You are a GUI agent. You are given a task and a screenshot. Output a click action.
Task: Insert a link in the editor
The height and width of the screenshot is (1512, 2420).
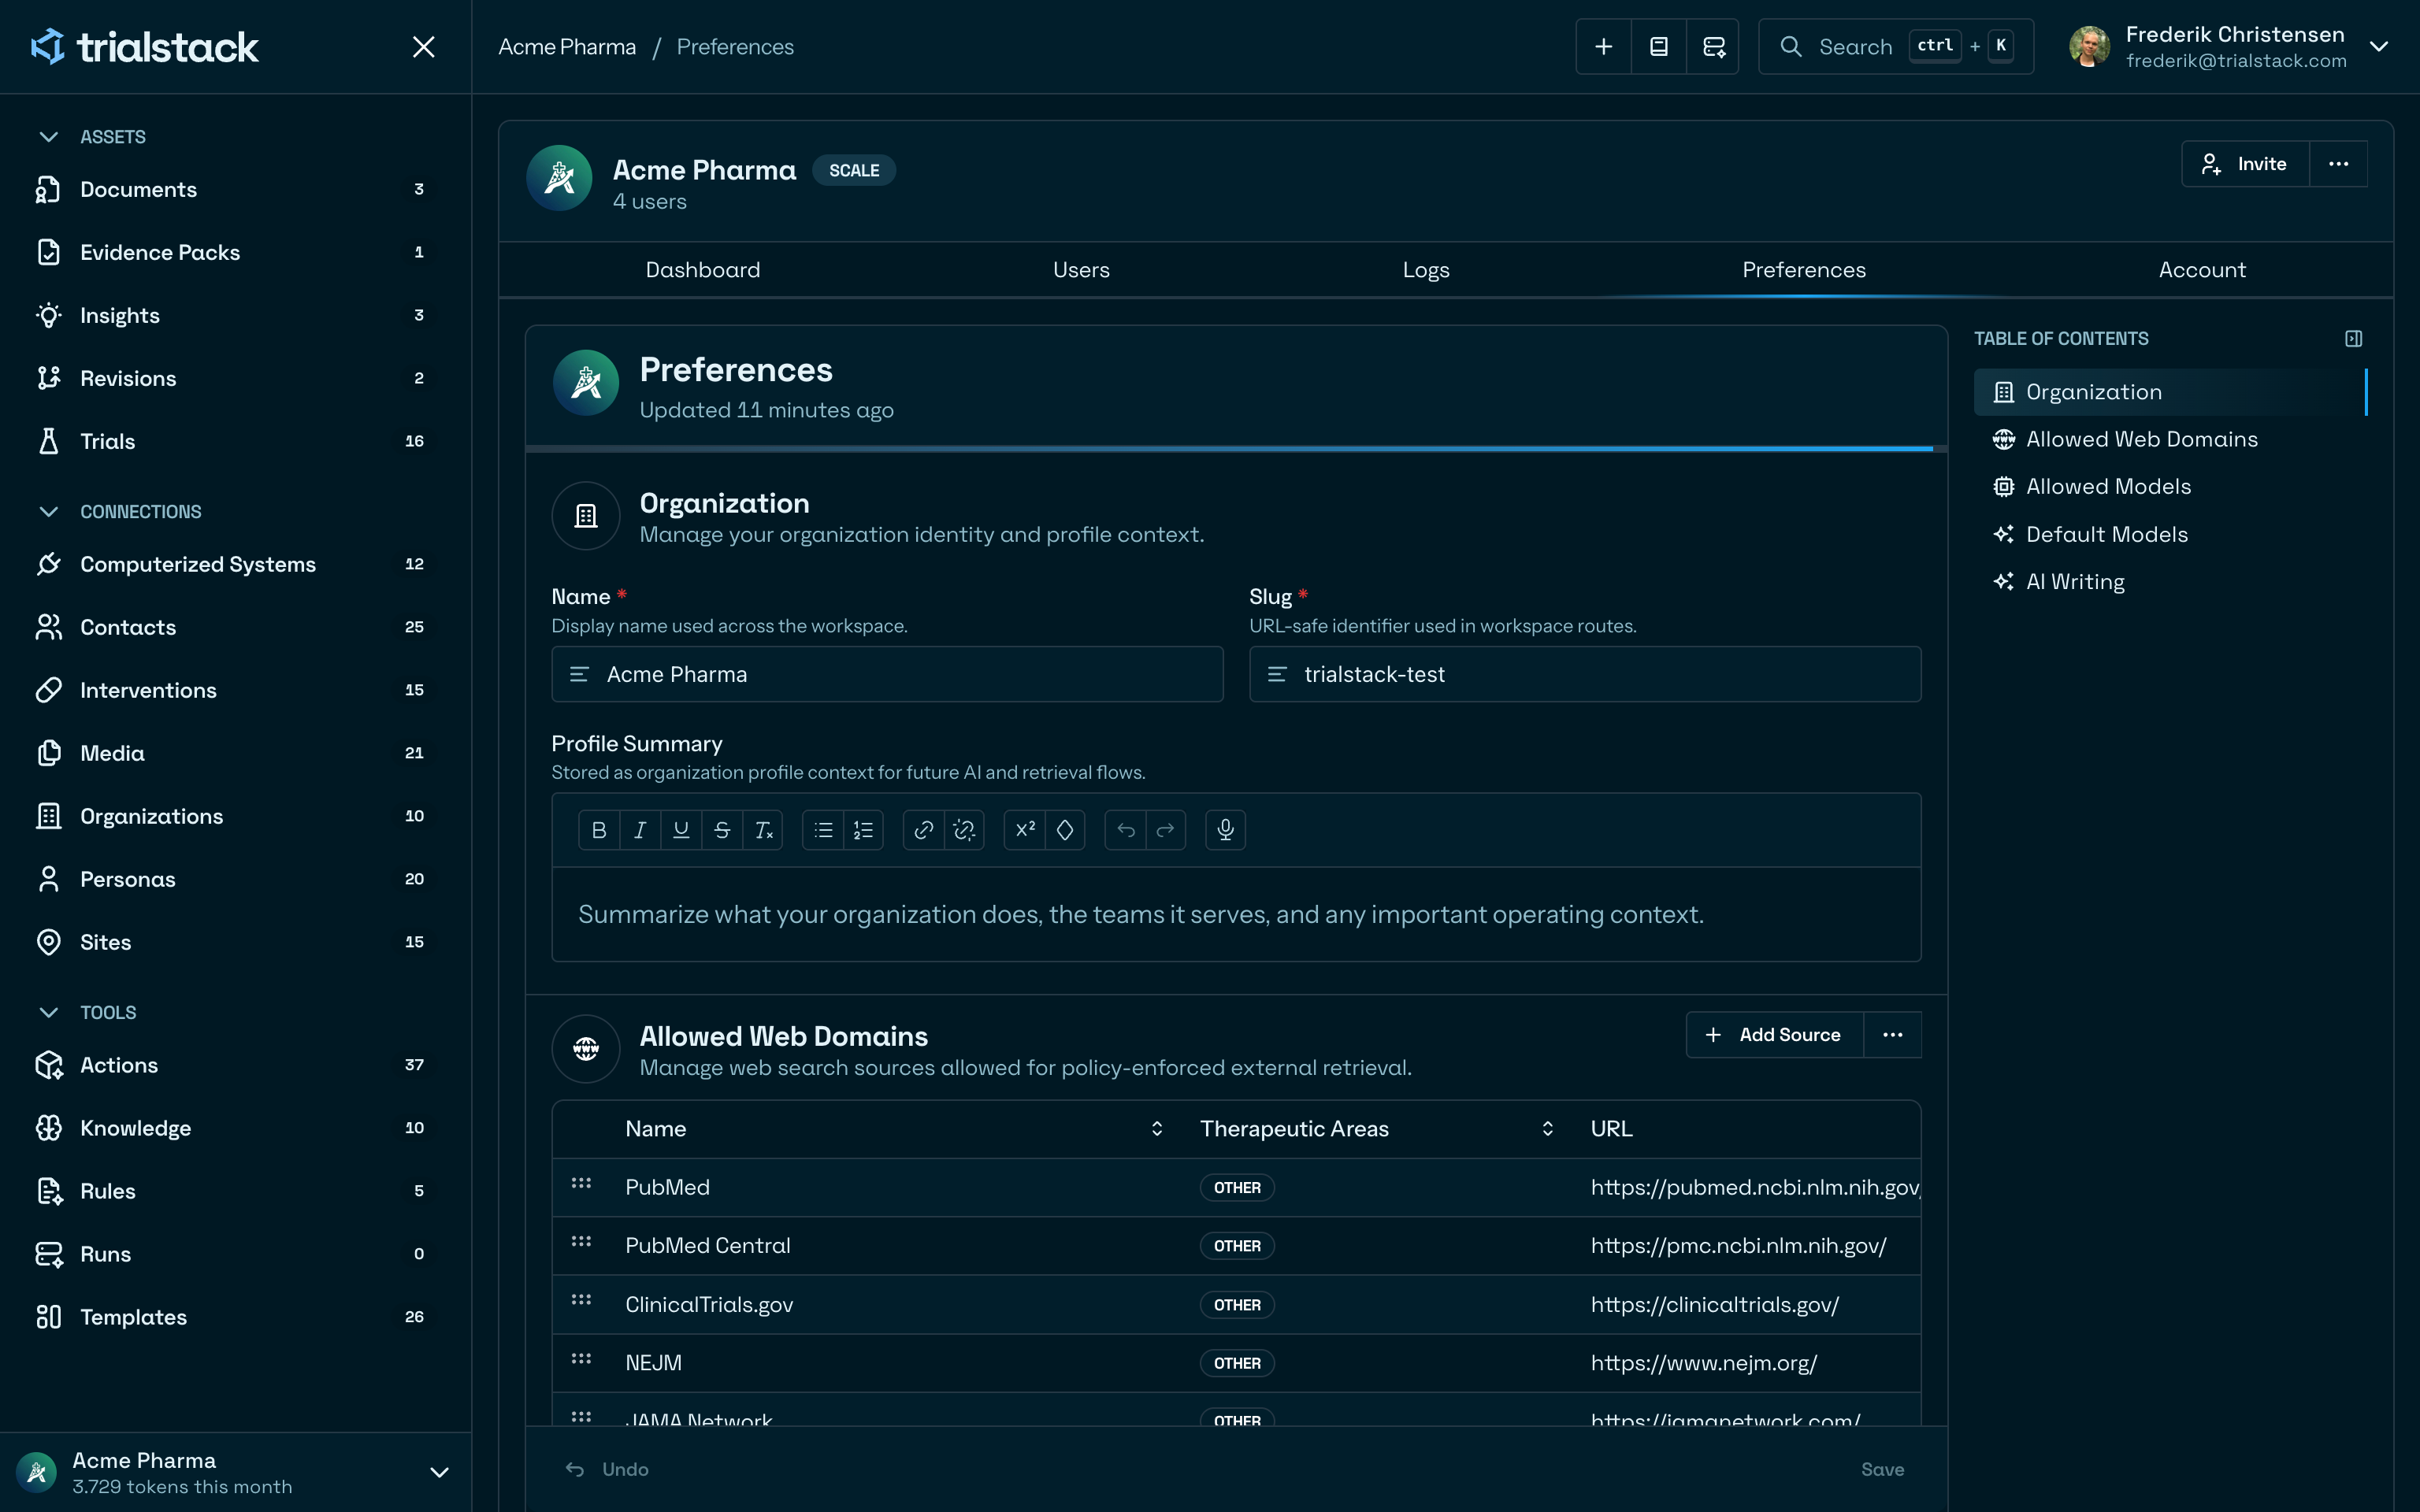pos(924,830)
